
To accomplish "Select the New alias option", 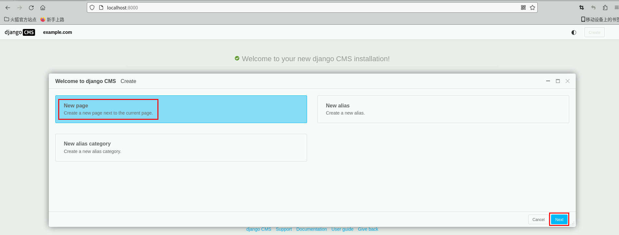I will click(443, 109).
